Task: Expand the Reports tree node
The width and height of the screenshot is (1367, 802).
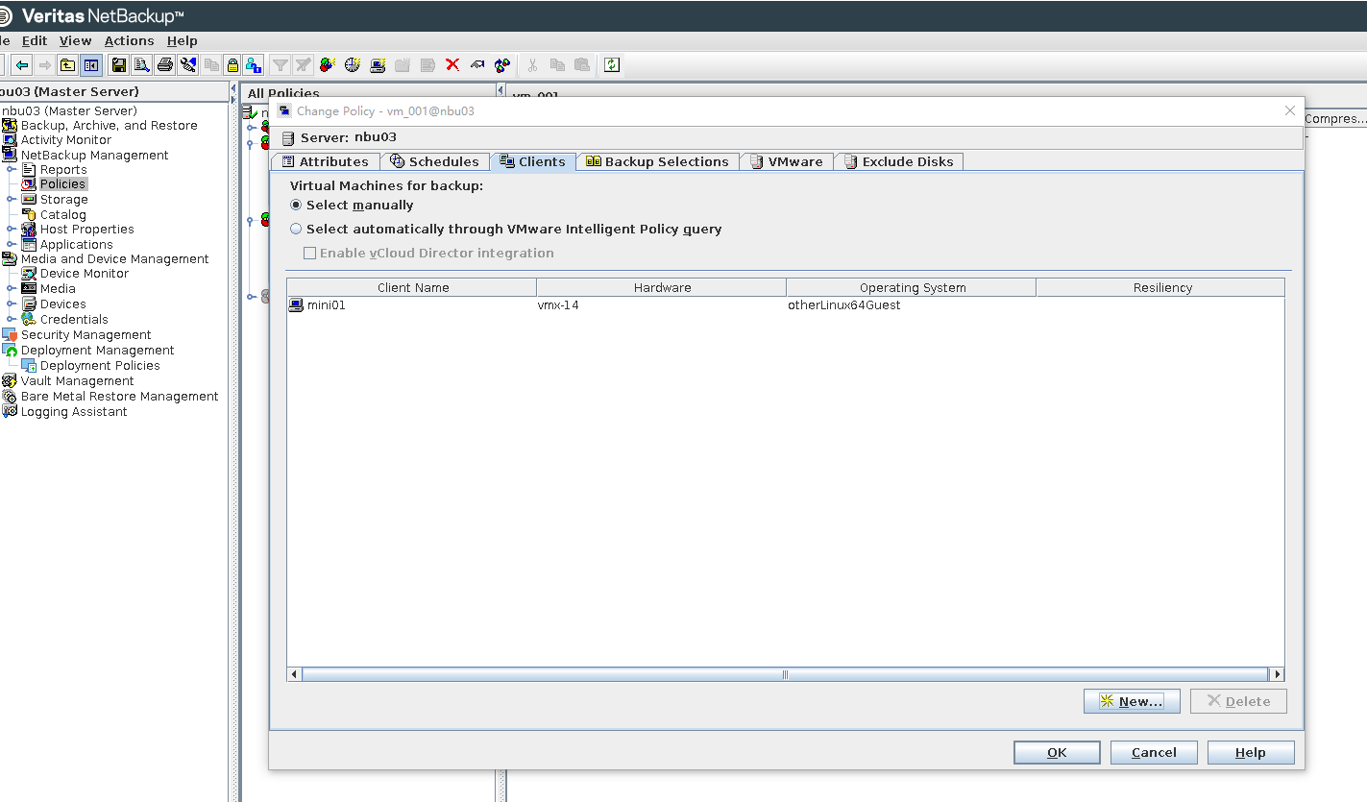Action: click(x=12, y=170)
